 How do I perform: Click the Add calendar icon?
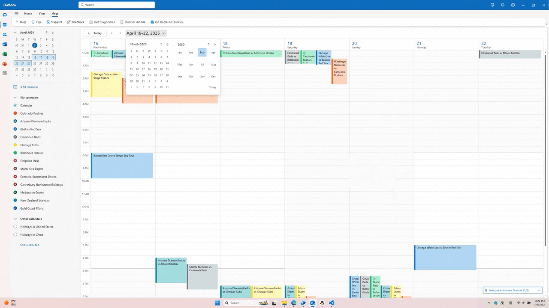(15, 87)
